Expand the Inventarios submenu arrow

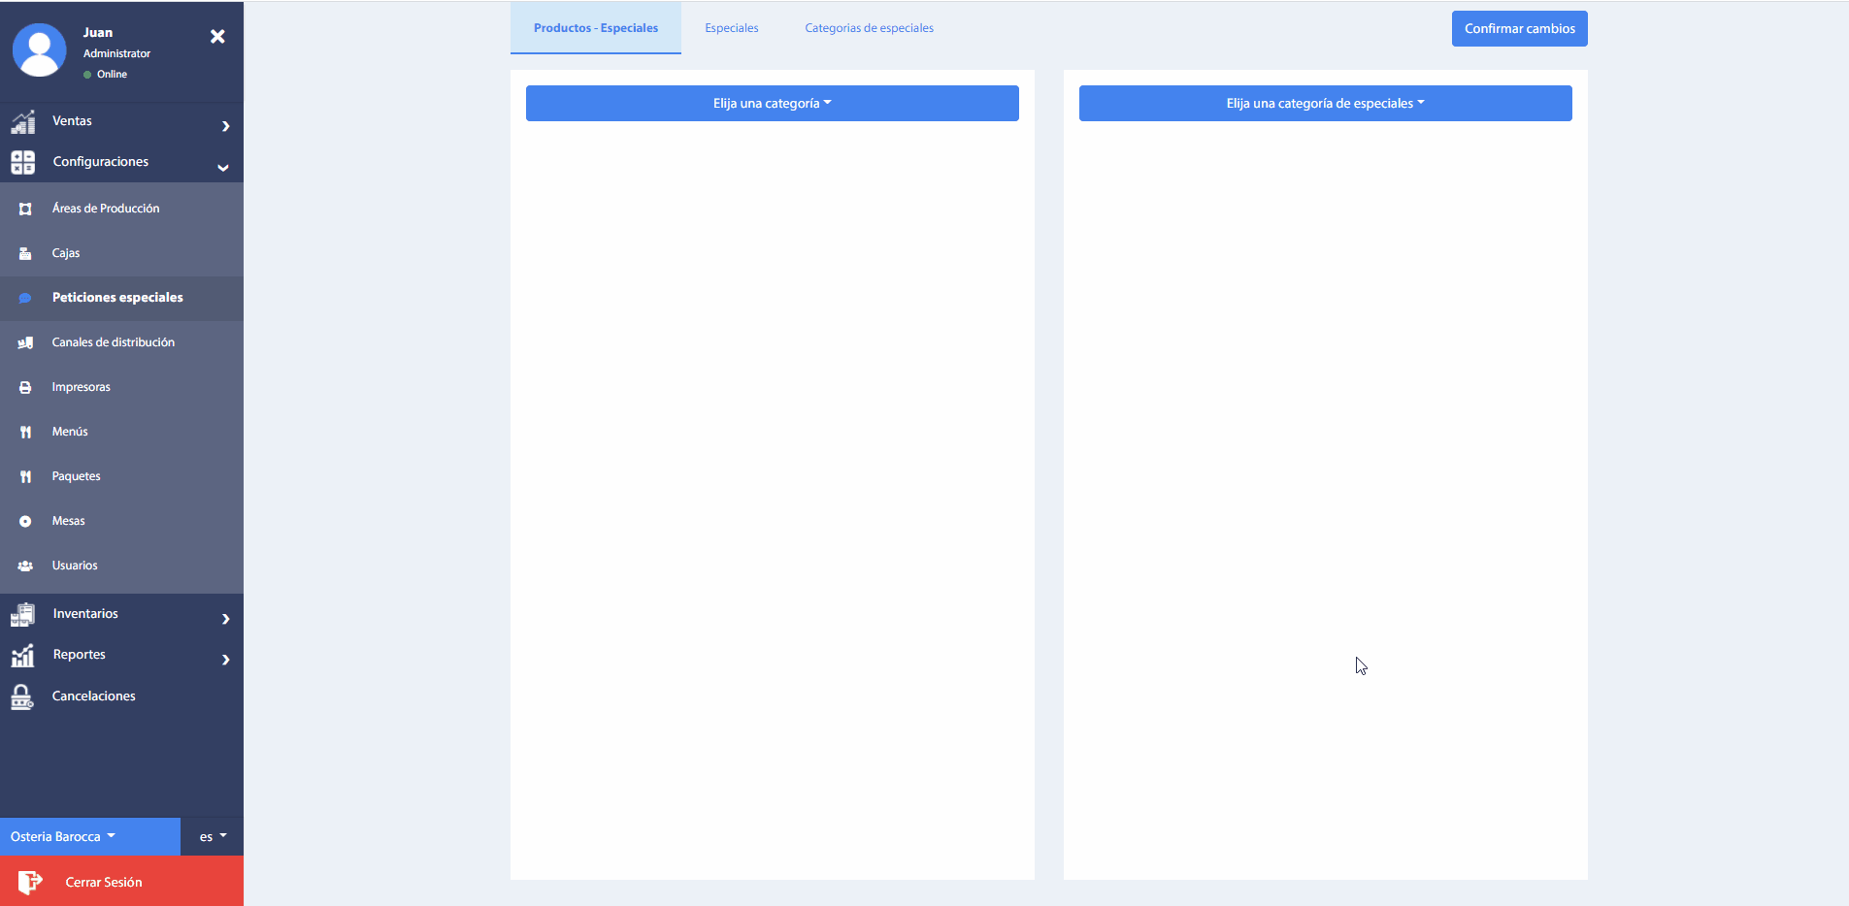tap(225, 619)
